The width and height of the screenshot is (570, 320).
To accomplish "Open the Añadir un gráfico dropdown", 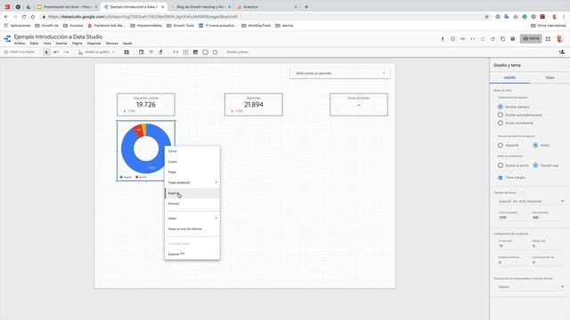I will coord(96,52).
